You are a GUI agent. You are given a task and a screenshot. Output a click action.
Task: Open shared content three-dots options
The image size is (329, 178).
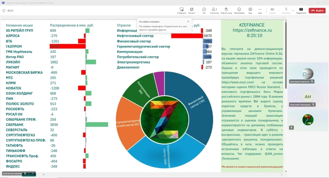tap(278, 18)
